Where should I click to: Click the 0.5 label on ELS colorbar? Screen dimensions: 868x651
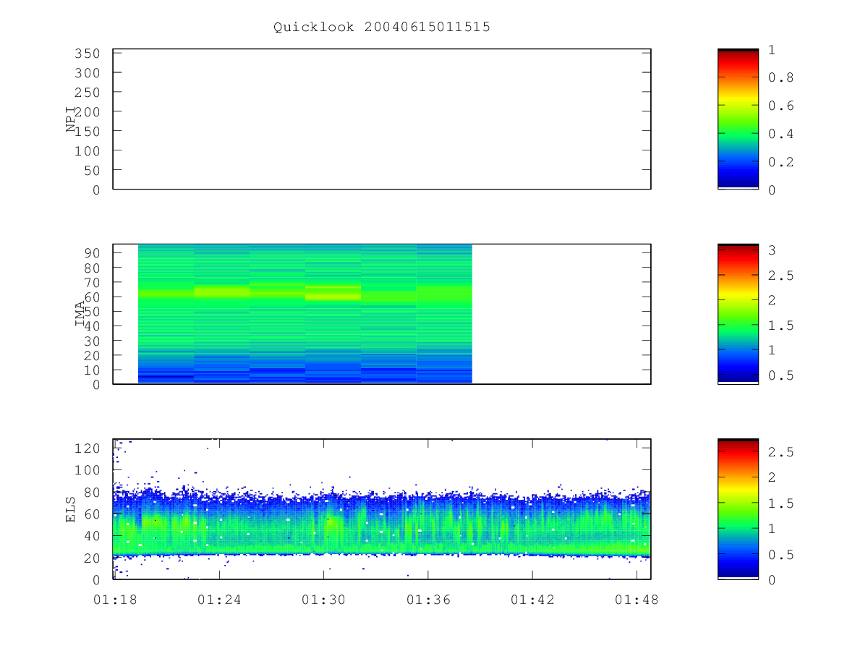pos(780,555)
